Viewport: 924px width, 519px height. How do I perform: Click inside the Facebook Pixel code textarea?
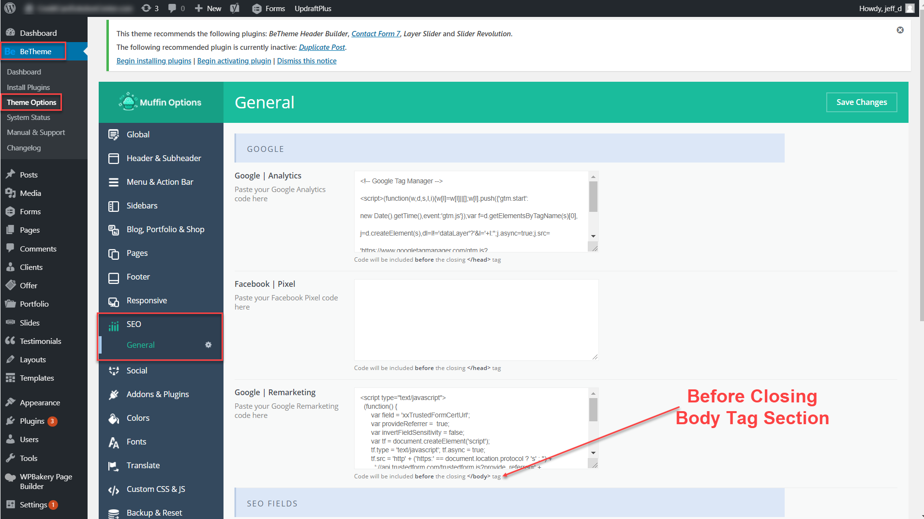476,320
